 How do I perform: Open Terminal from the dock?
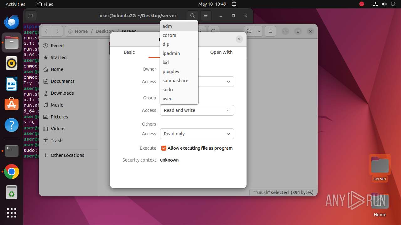(12, 151)
